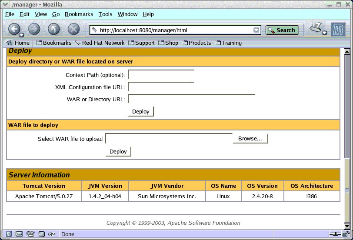The image size is (353, 240).
Task: Stop loading the page
Action: tap(74, 29)
